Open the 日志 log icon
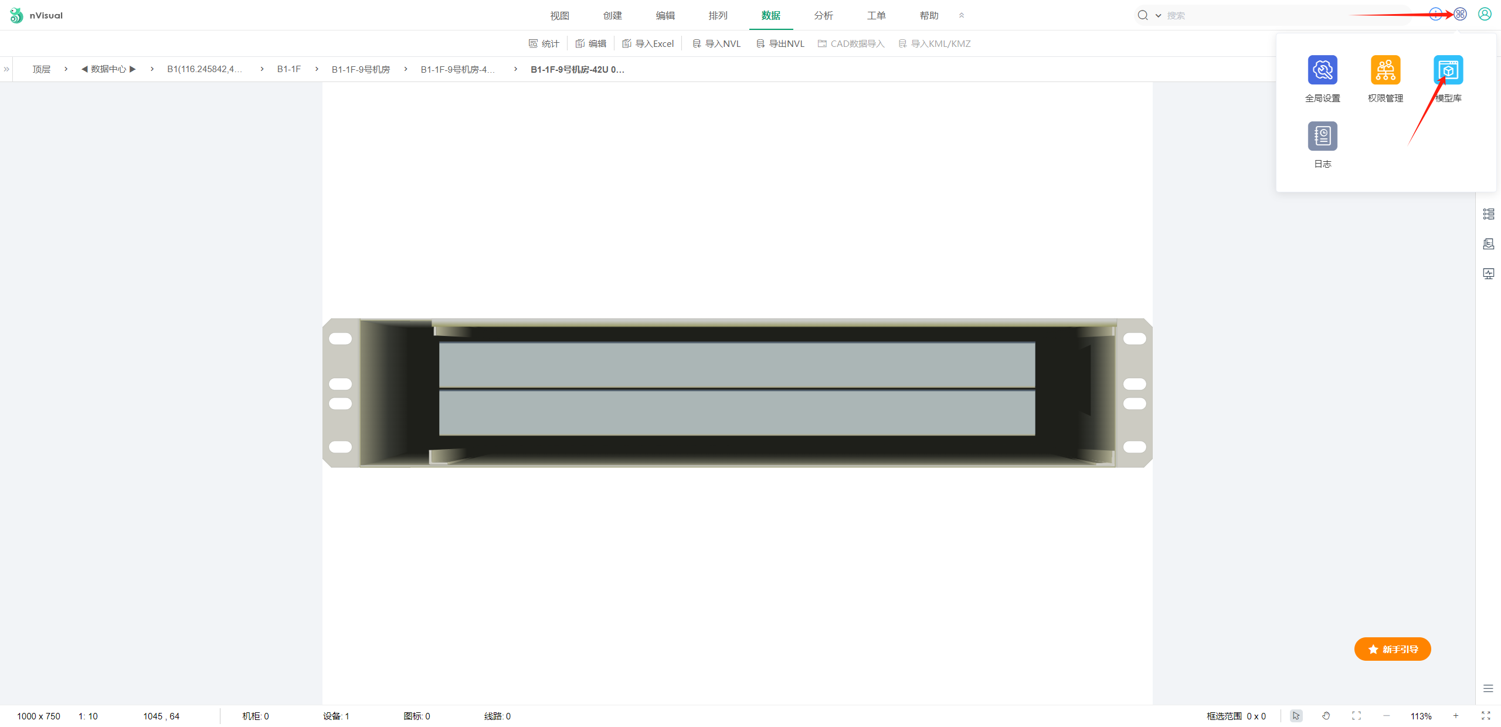 tap(1322, 136)
